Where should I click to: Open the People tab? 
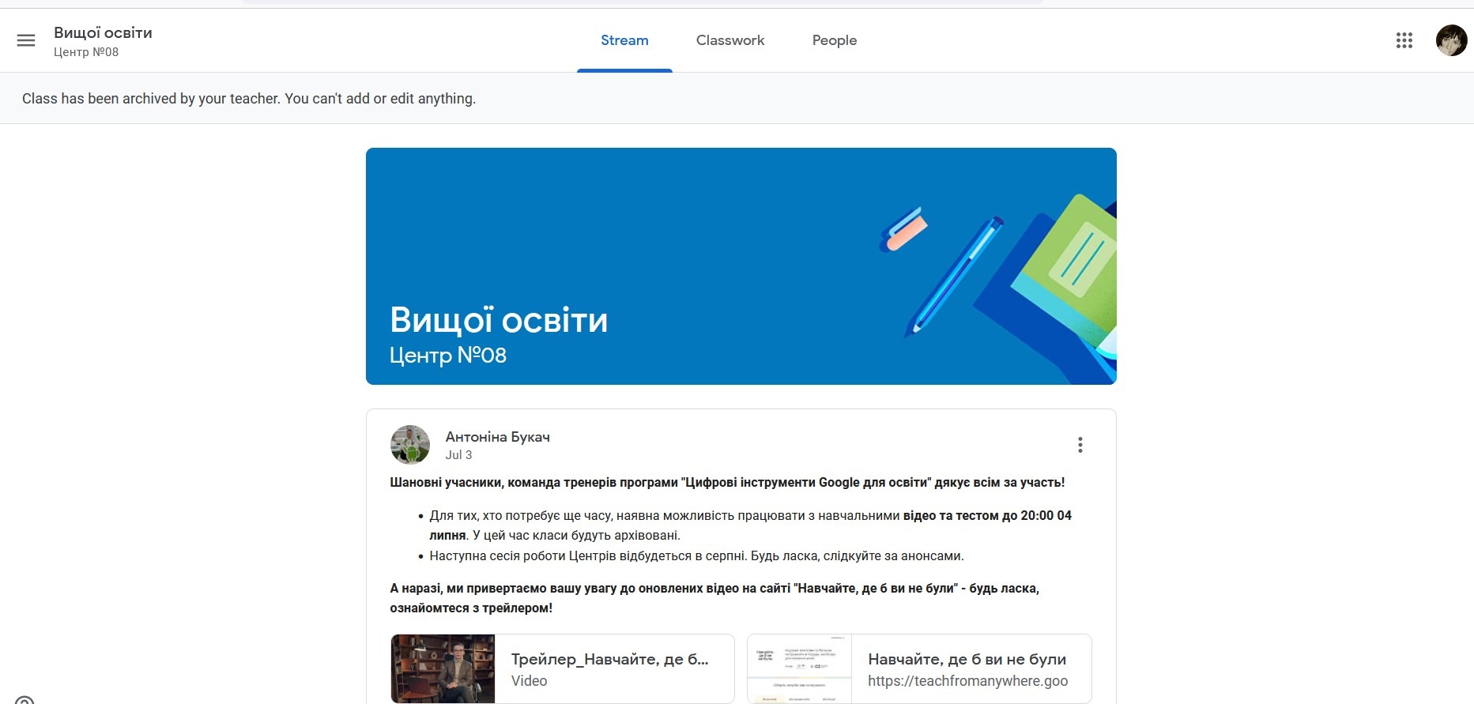pos(834,40)
